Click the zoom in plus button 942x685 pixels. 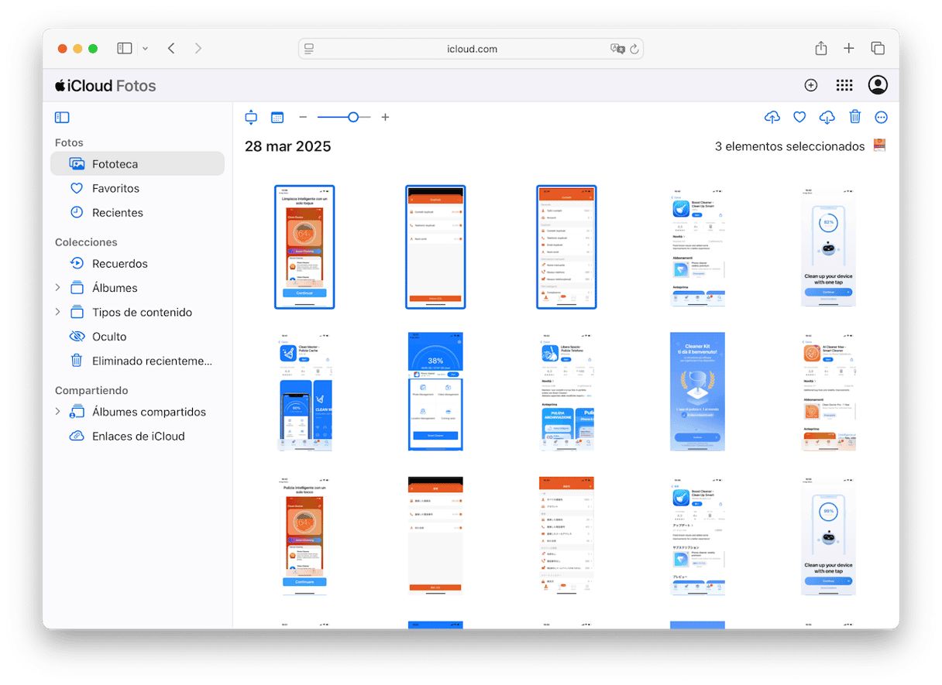point(385,118)
